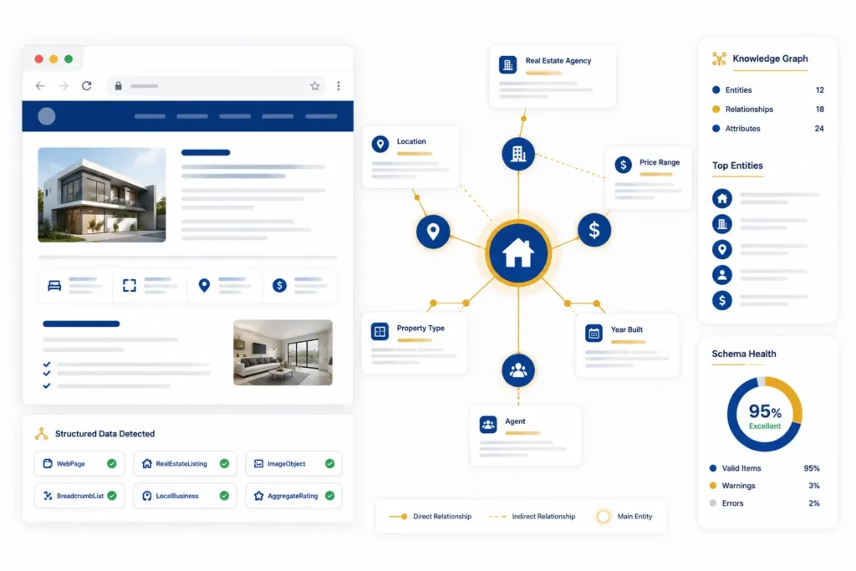Click the person icon under Top Entities

(721, 274)
